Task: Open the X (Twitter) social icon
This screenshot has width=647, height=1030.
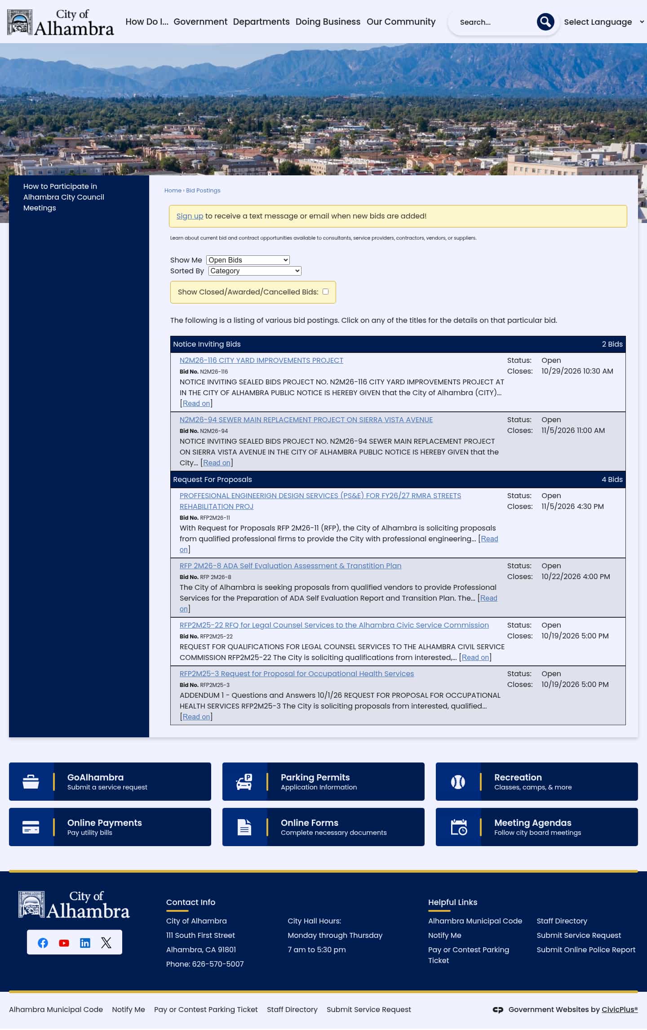Action: 106,943
